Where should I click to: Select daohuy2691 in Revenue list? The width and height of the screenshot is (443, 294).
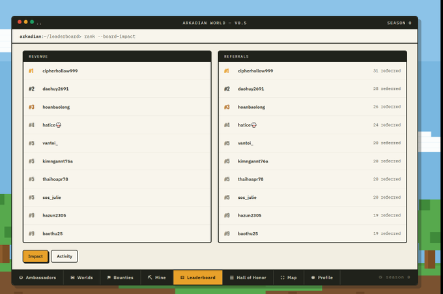tap(117, 89)
